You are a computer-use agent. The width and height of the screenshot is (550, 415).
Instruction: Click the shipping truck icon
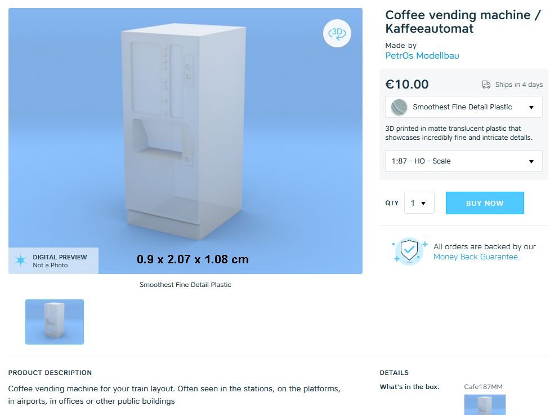(486, 85)
